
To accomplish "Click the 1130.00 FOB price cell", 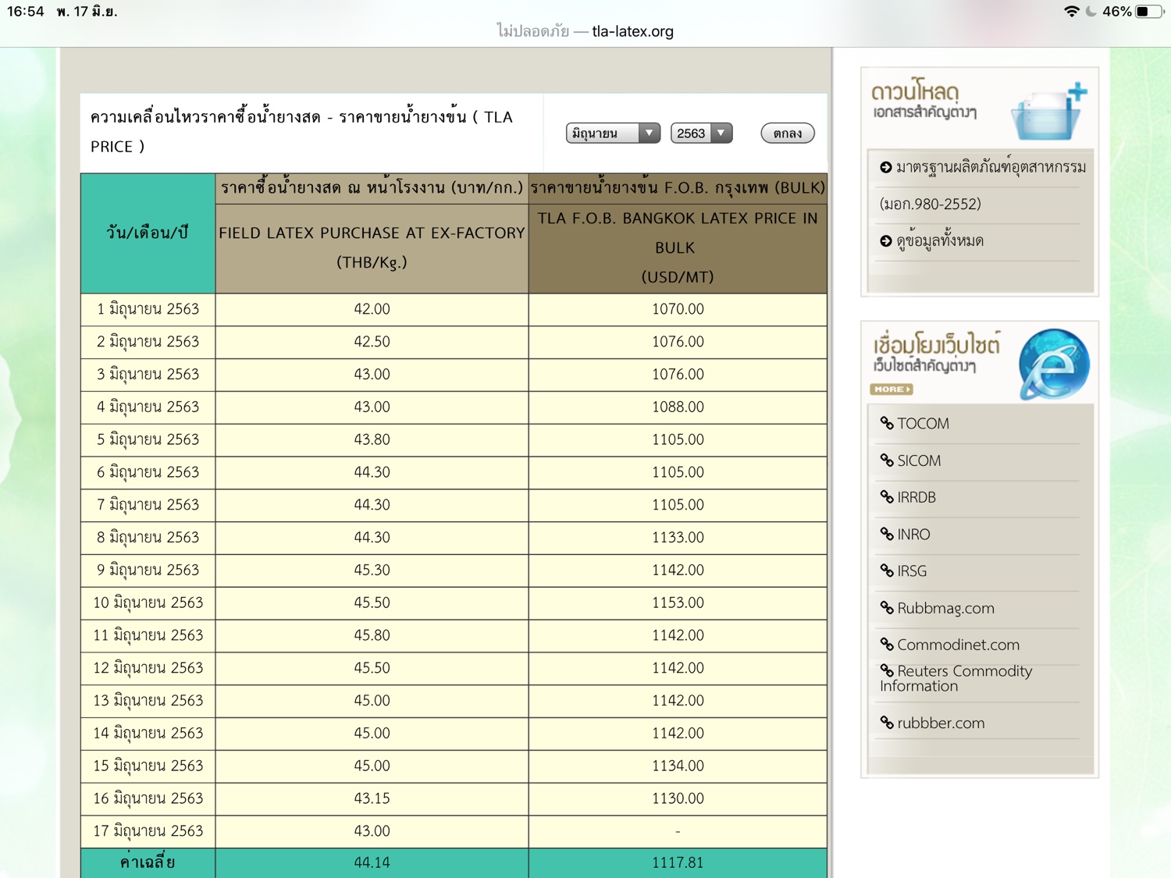I will point(678,798).
